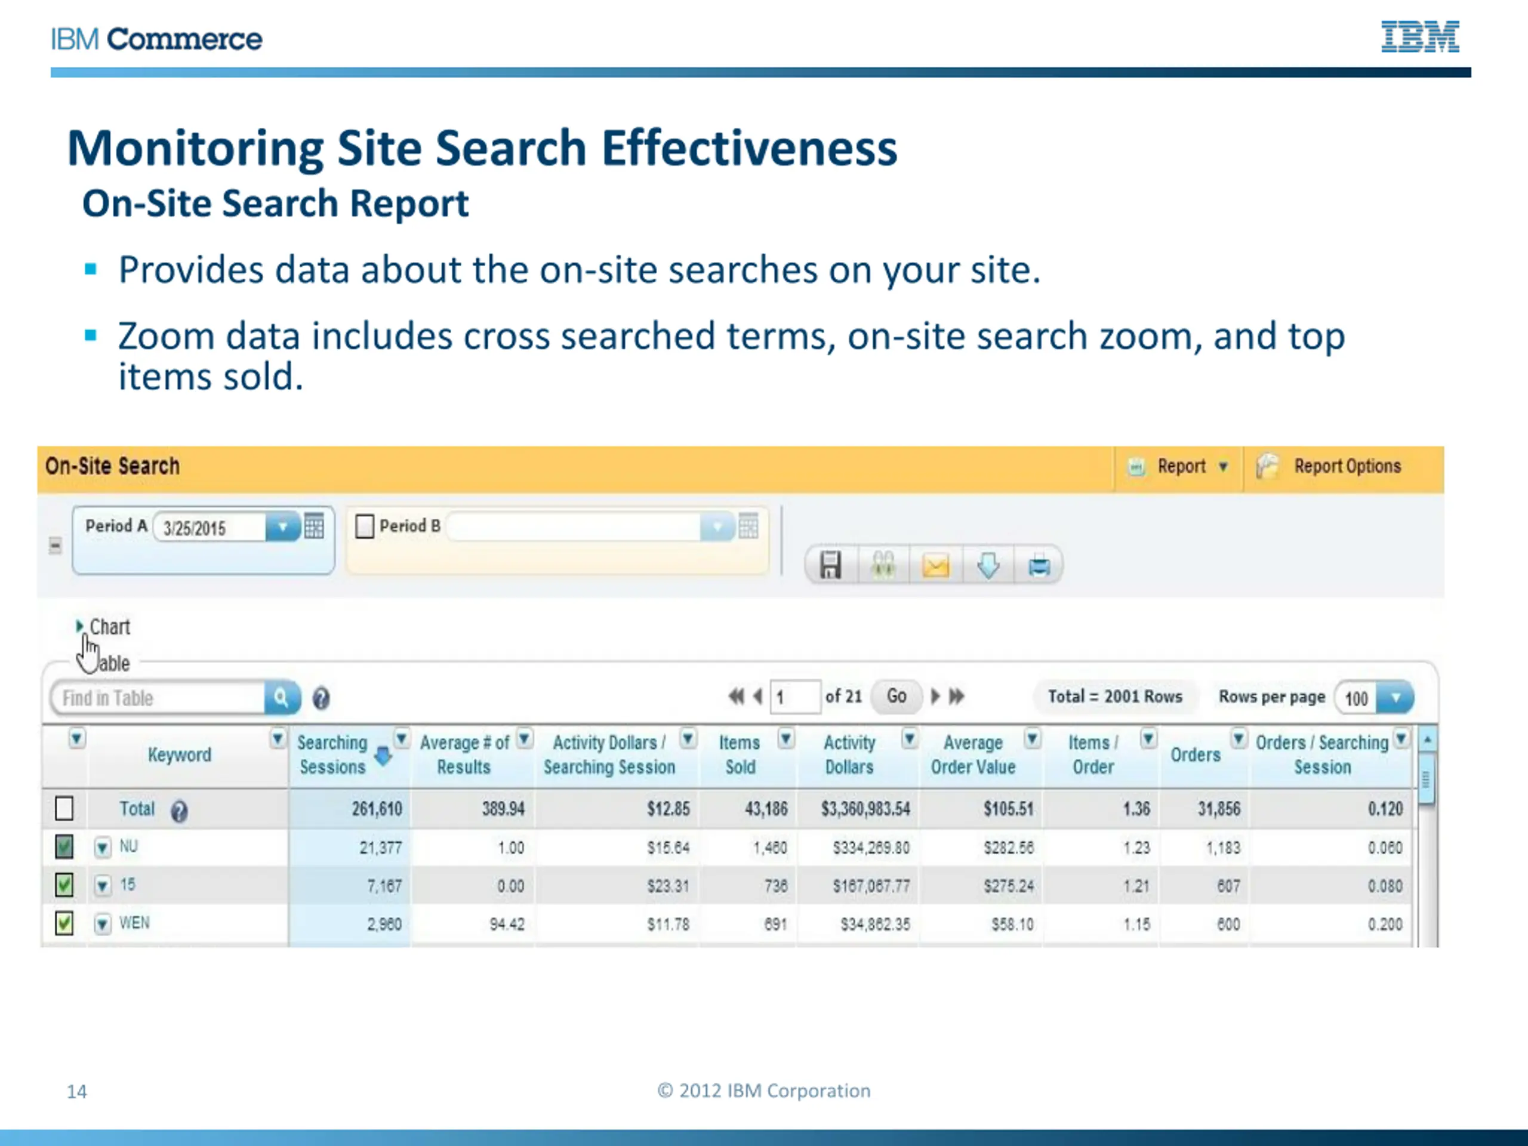
Task: Expand the Chart section triangle
Action: [x=79, y=626]
